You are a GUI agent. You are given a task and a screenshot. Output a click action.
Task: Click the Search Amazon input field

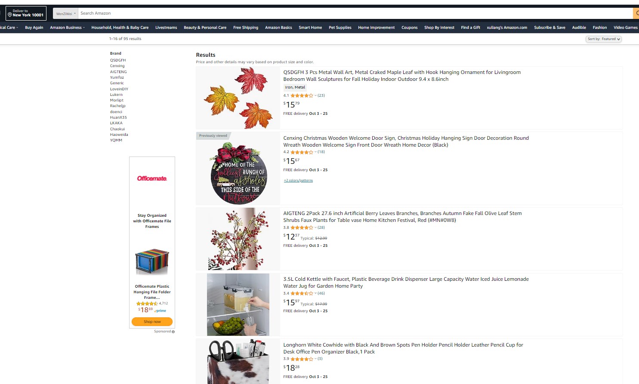355,13
